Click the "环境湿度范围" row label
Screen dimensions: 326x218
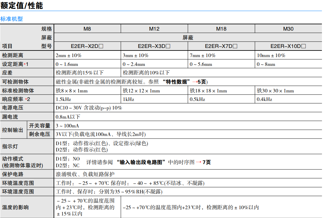[18, 191]
